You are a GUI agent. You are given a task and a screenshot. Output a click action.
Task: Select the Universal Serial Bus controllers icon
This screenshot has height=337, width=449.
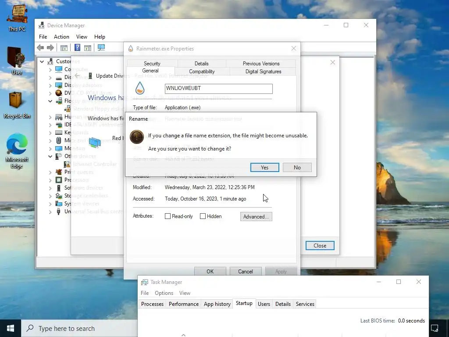click(x=59, y=212)
